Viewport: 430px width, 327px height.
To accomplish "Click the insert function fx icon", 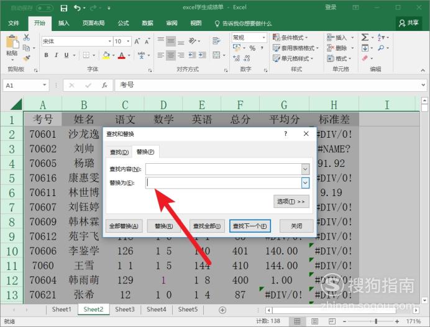I will coord(104,85).
